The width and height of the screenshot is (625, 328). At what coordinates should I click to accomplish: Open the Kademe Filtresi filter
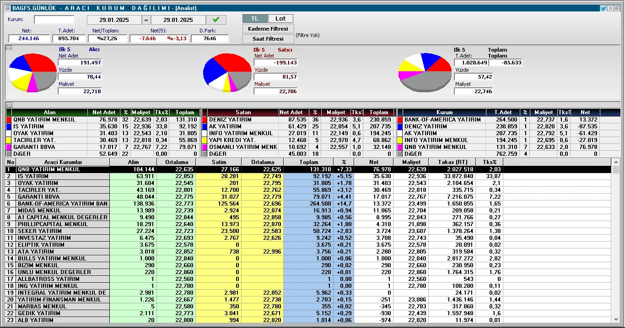268,29
